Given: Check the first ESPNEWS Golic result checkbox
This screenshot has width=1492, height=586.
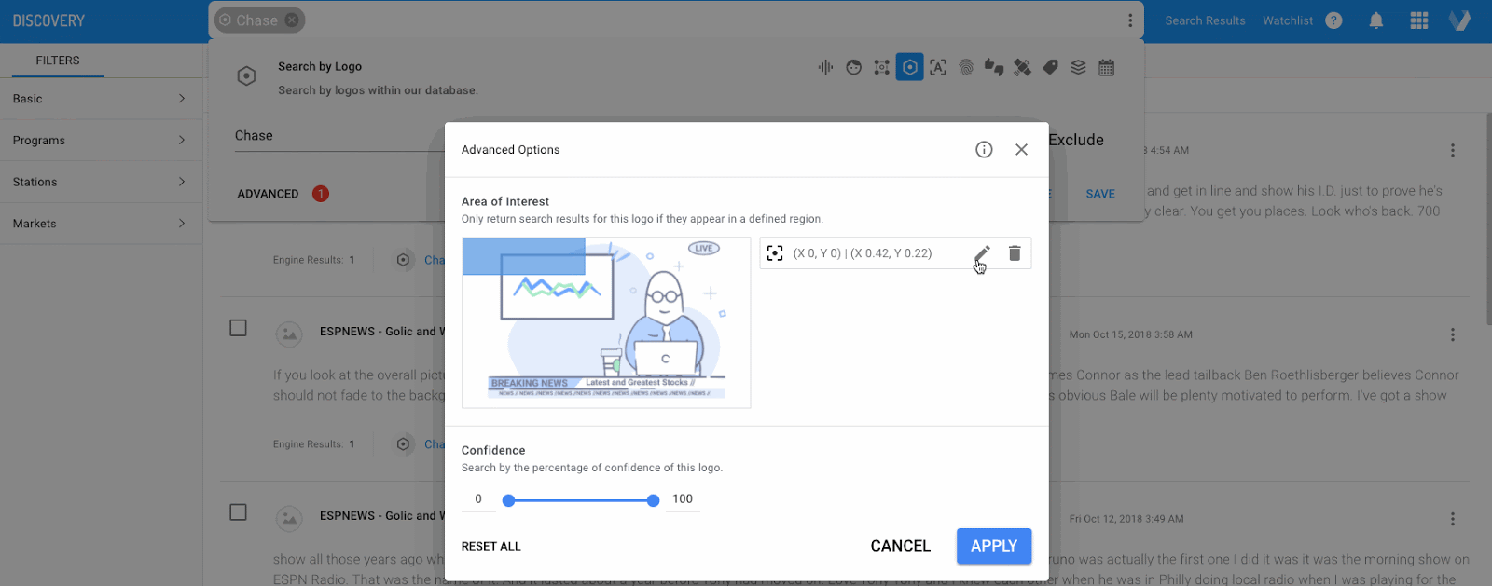Looking at the screenshot, I should point(238,328).
